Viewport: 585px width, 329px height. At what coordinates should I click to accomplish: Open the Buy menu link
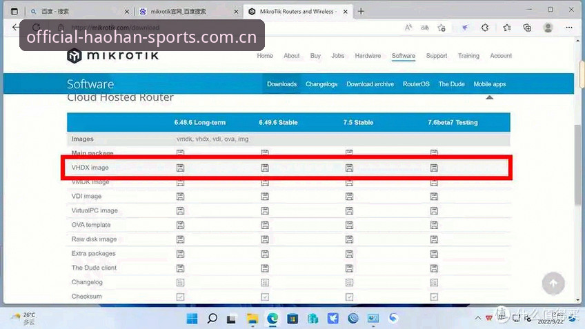pyautogui.click(x=315, y=56)
